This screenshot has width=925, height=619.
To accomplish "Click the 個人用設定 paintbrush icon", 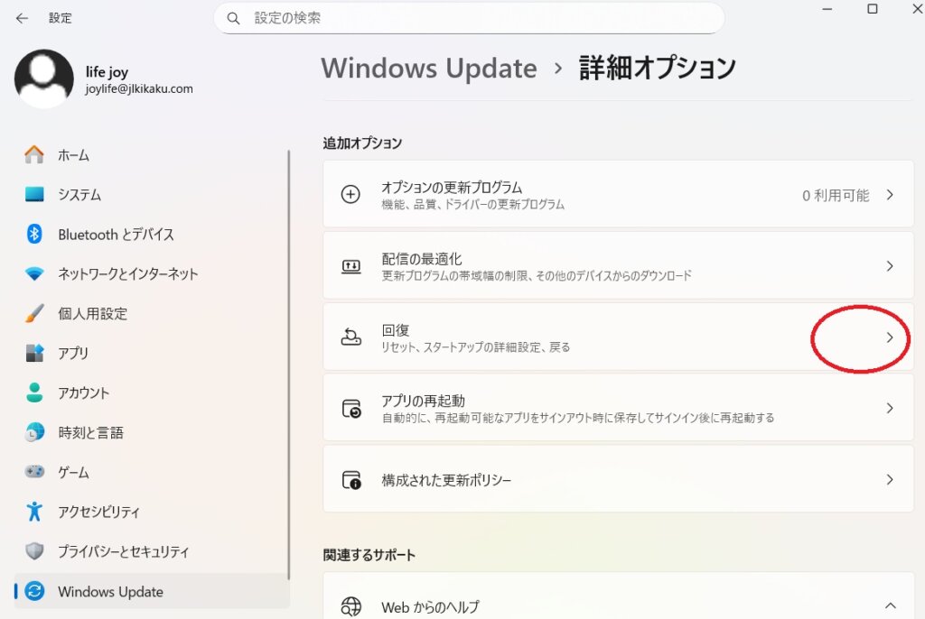I will 34,314.
